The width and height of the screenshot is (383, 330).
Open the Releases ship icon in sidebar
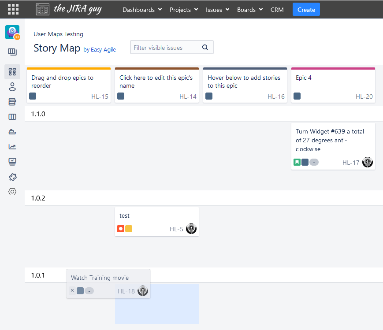pos(12,132)
